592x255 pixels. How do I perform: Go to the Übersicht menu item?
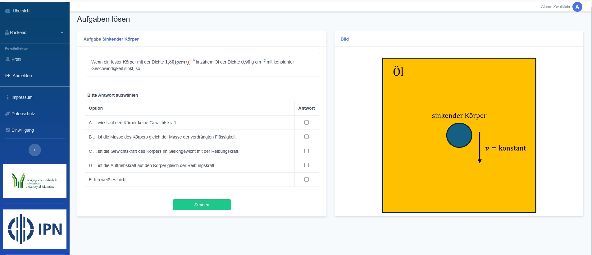coord(21,11)
